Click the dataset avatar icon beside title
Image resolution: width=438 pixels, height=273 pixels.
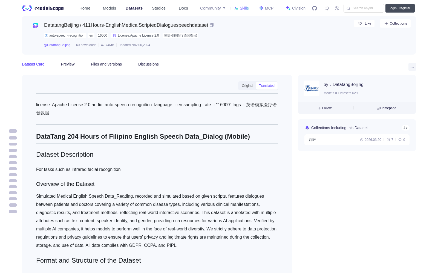click(x=35, y=25)
